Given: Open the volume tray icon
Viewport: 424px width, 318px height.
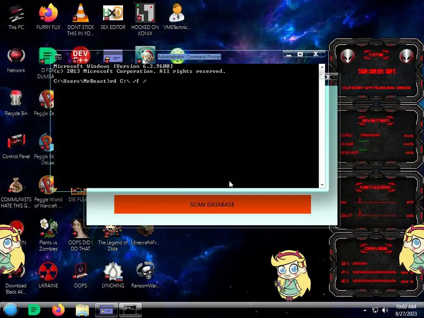Looking at the screenshot, I should coord(385,310).
